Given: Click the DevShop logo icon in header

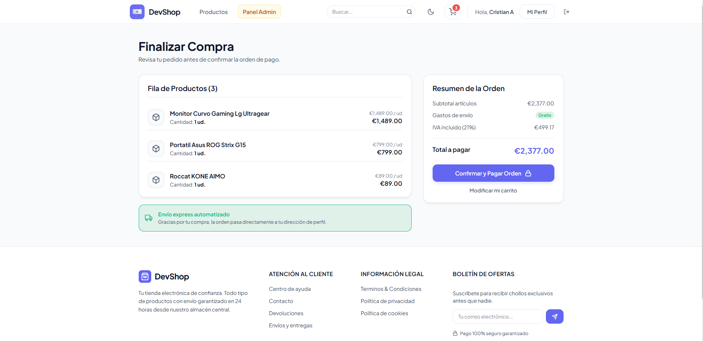Looking at the screenshot, I should pos(137,12).
